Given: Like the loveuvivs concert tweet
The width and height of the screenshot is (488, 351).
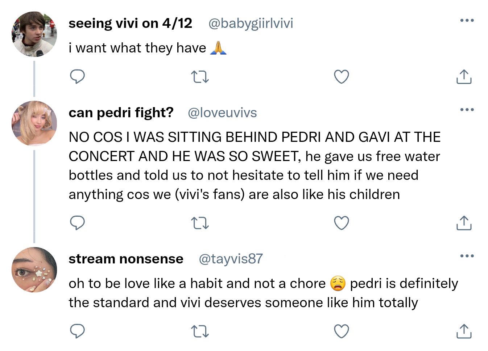Looking at the screenshot, I should 341,223.
